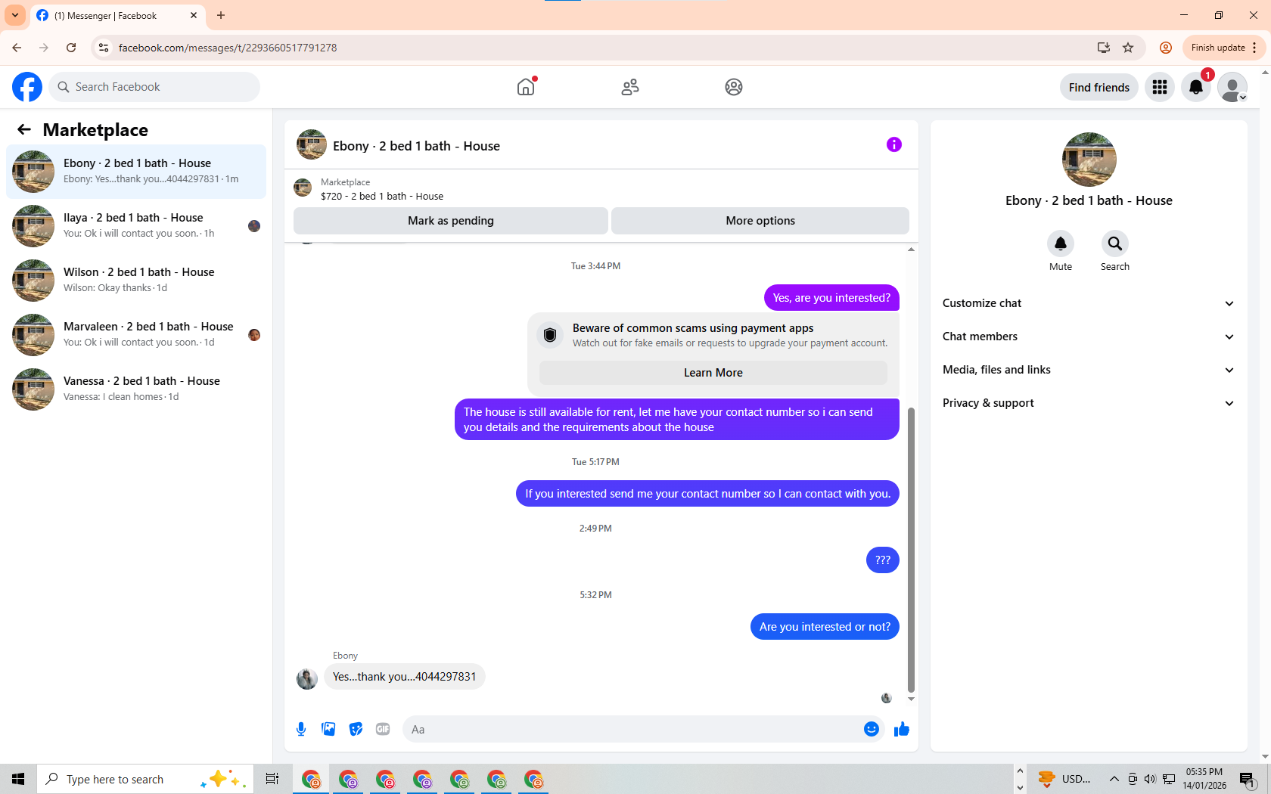Go back using the Marketplace back arrow
The image size is (1271, 794).
(24, 129)
